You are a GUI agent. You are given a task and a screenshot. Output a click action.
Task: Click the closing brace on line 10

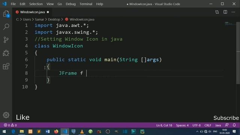coord(36,87)
